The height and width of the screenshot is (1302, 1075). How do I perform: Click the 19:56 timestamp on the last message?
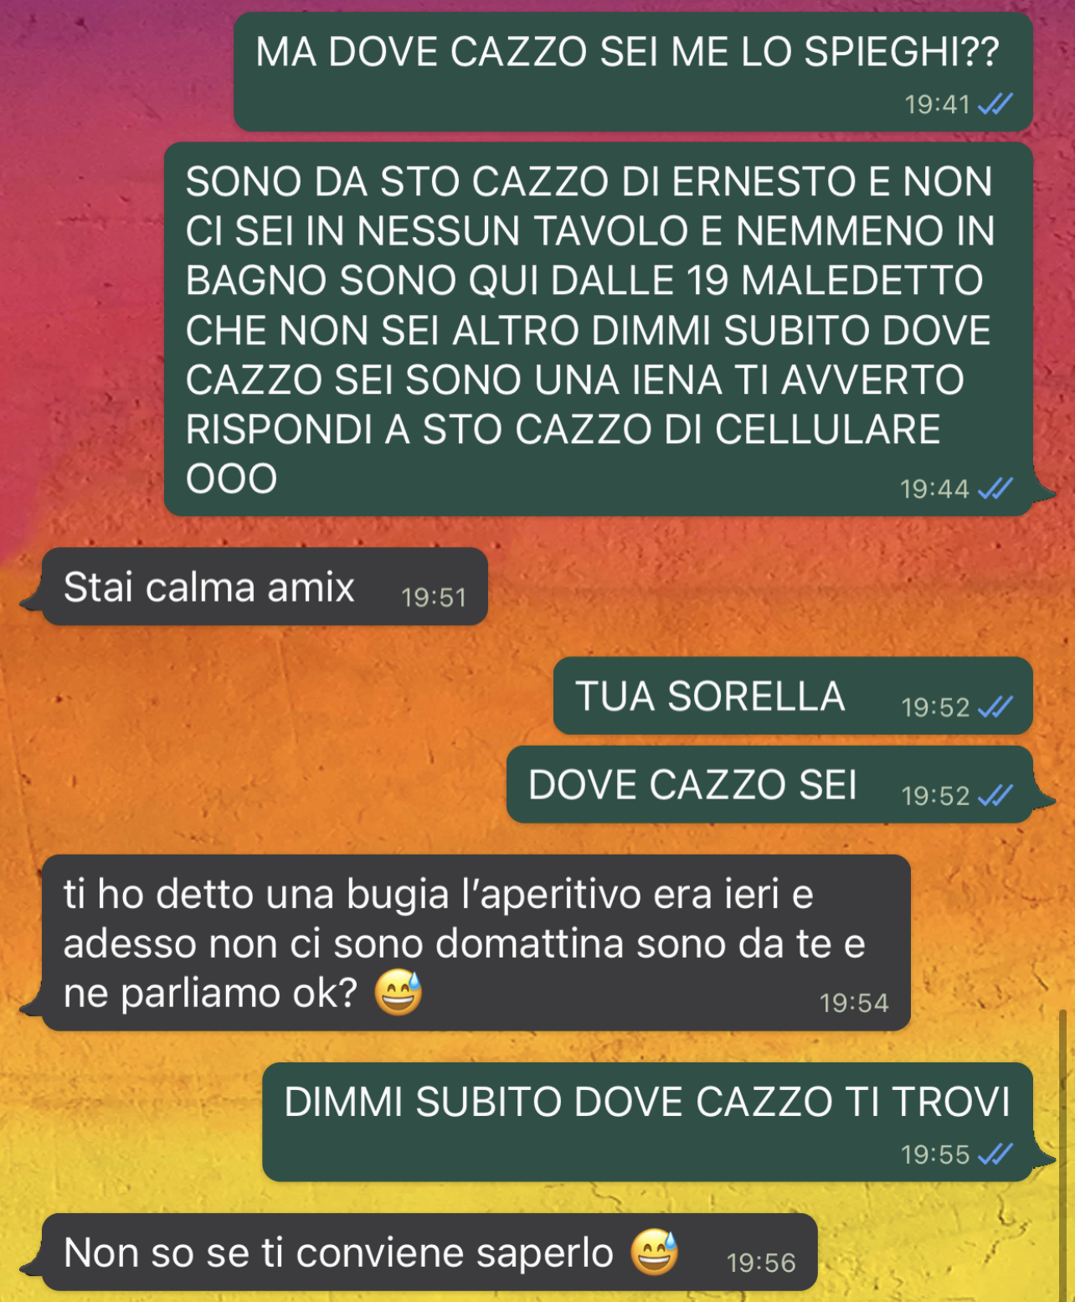[x=761, y=1263]
